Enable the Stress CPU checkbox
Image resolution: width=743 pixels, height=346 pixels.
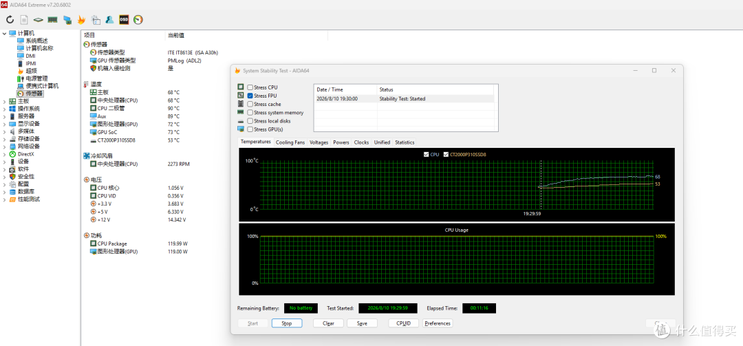pyautogui.click(x=250, y=87)
